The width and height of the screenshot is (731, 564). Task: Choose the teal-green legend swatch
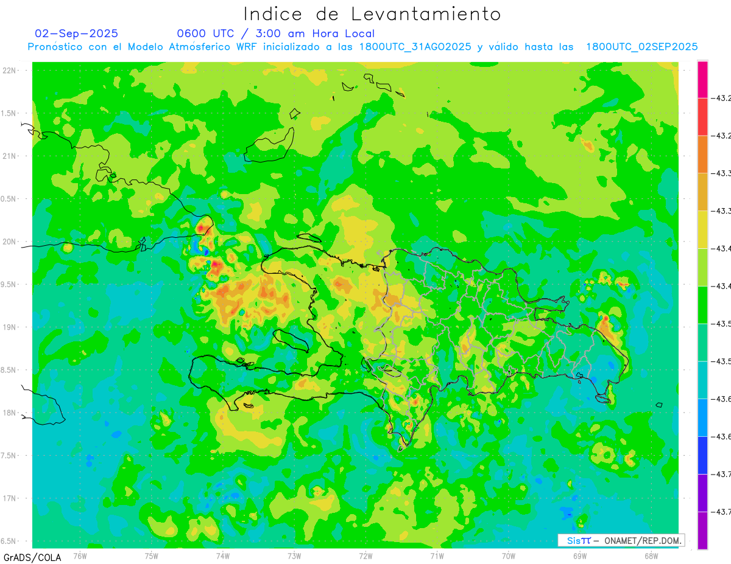pos(702,342)
